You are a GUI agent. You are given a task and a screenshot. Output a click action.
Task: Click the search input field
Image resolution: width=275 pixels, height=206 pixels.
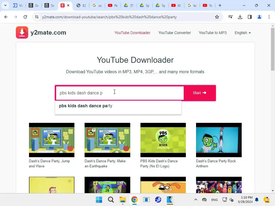click(120, 93)
